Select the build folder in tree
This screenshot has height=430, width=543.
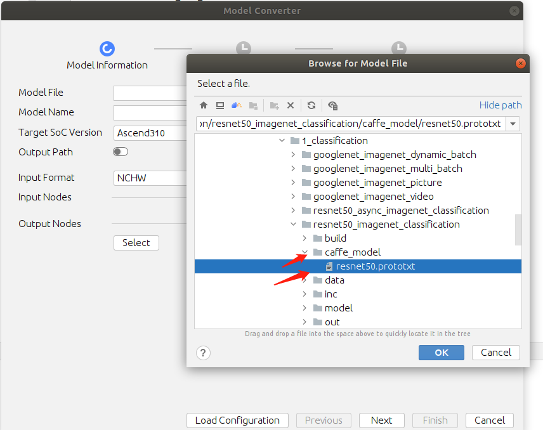click(x=358, y=238)
